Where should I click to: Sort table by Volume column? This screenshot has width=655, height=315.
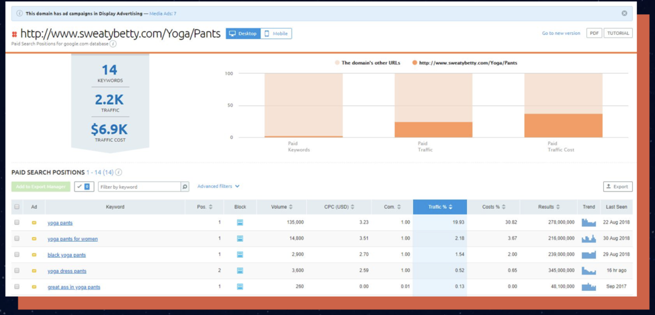click(x=281, y=207)
